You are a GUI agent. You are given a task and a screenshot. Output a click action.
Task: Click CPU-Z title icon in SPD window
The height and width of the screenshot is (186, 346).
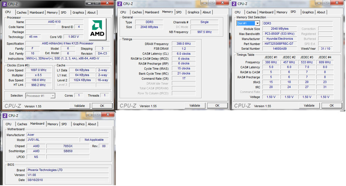tap(234, 4)
